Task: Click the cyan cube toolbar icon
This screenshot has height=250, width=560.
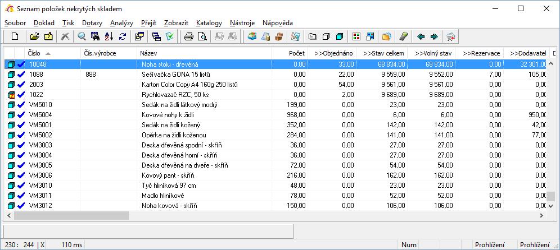Action: [x=339, y=36]
